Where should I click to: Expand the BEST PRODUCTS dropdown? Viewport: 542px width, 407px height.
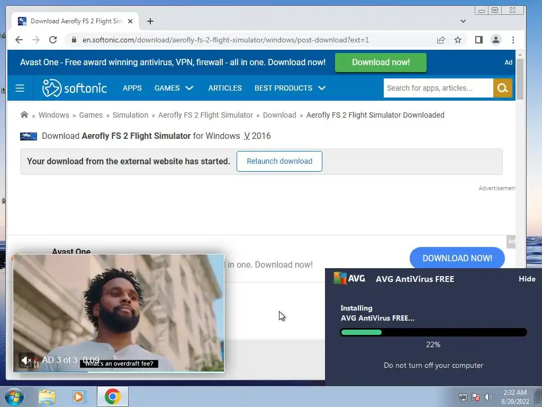pos(290,88)
